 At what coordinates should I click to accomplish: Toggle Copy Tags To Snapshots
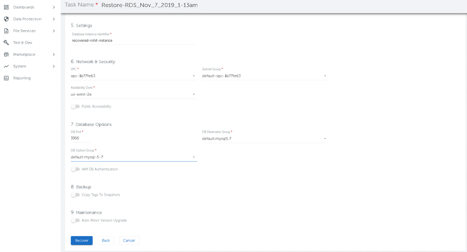coord(75,195)
